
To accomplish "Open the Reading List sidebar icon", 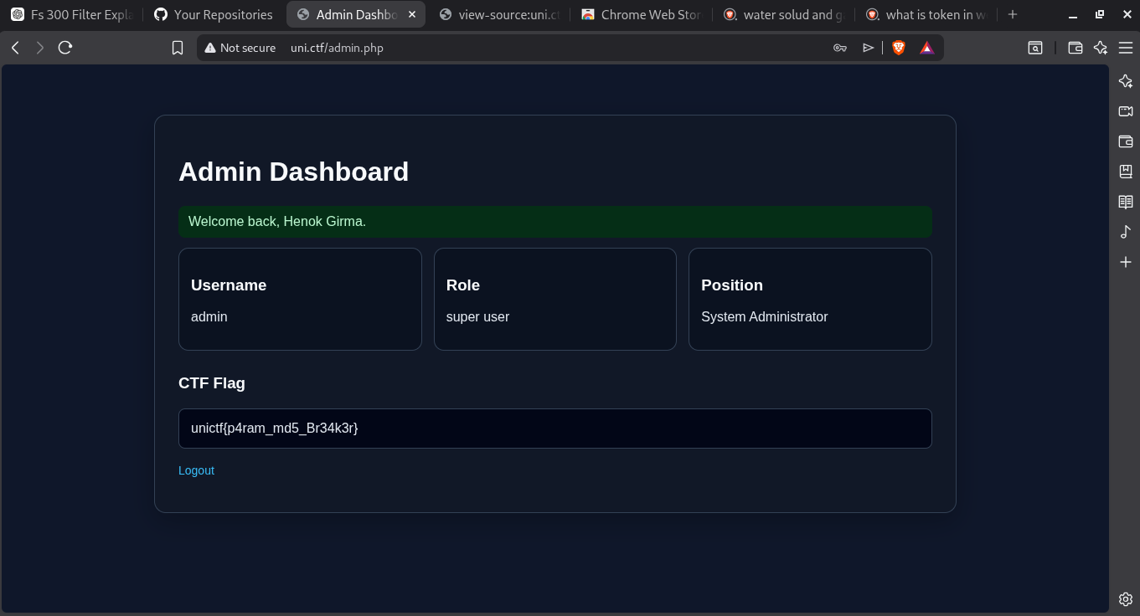I will point(1126,202).
